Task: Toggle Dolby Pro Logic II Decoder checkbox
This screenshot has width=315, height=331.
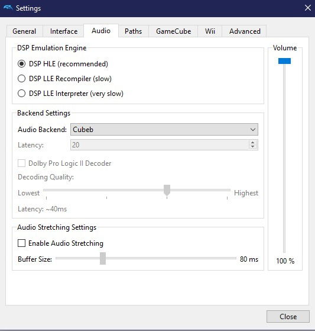Action: tap(21, 163)
